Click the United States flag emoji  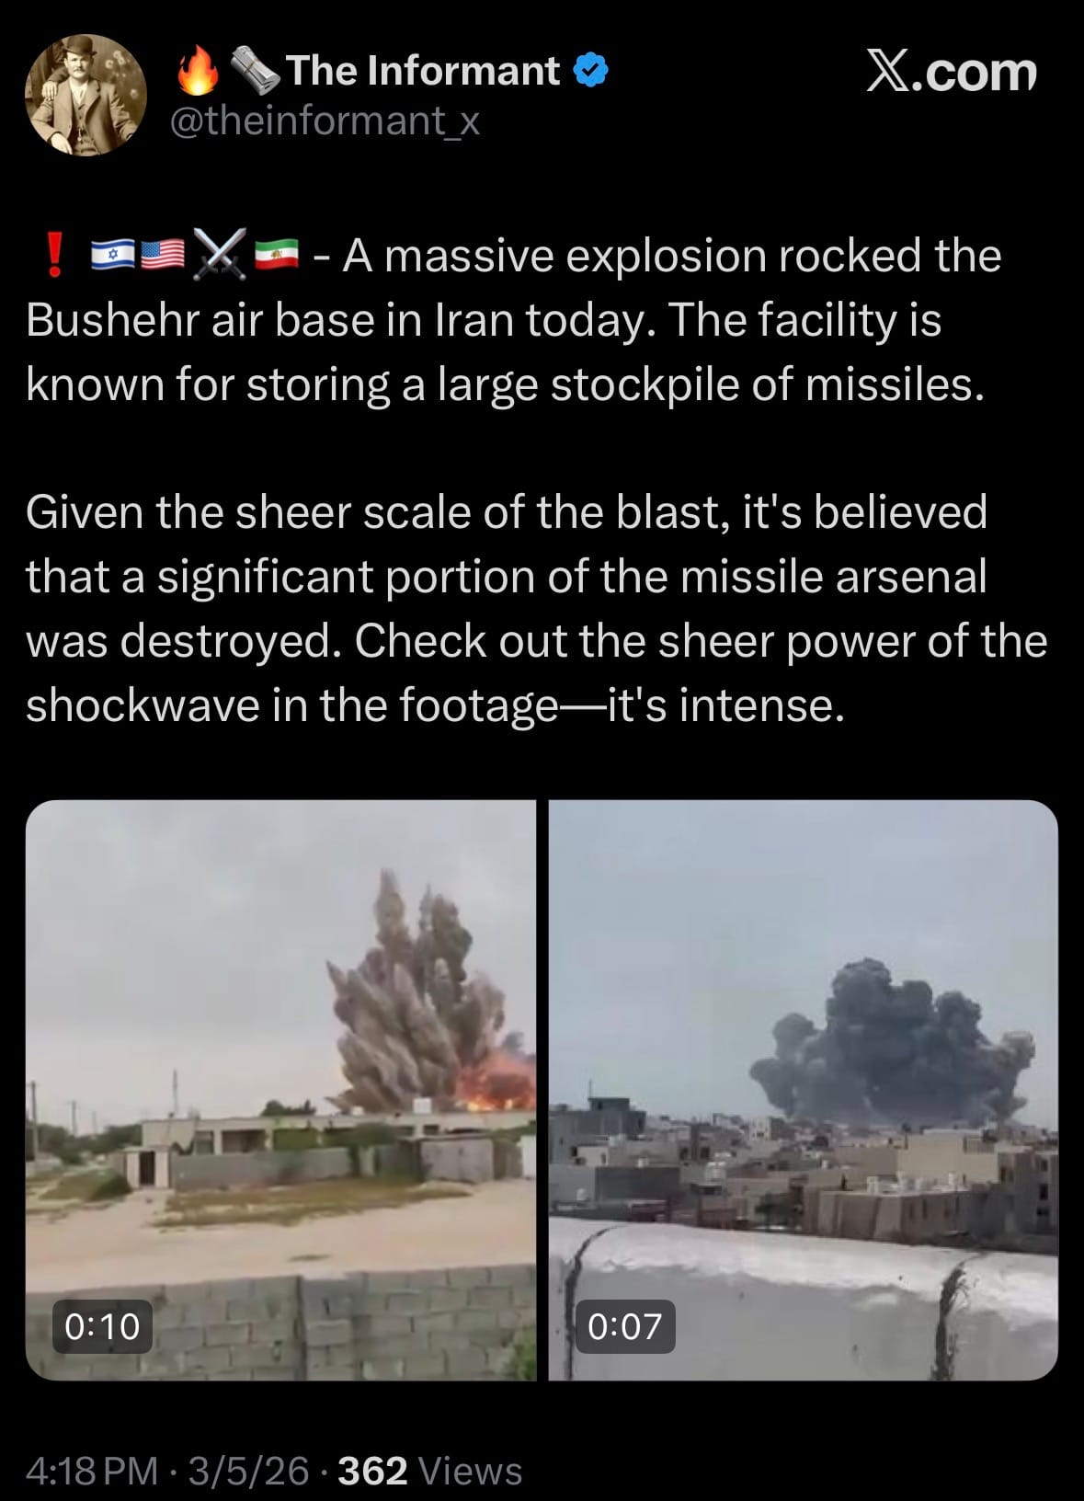[164, 255]
